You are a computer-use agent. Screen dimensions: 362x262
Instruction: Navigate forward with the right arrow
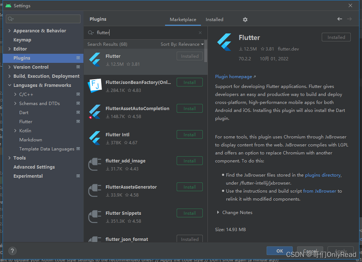[x=349, y=19]
